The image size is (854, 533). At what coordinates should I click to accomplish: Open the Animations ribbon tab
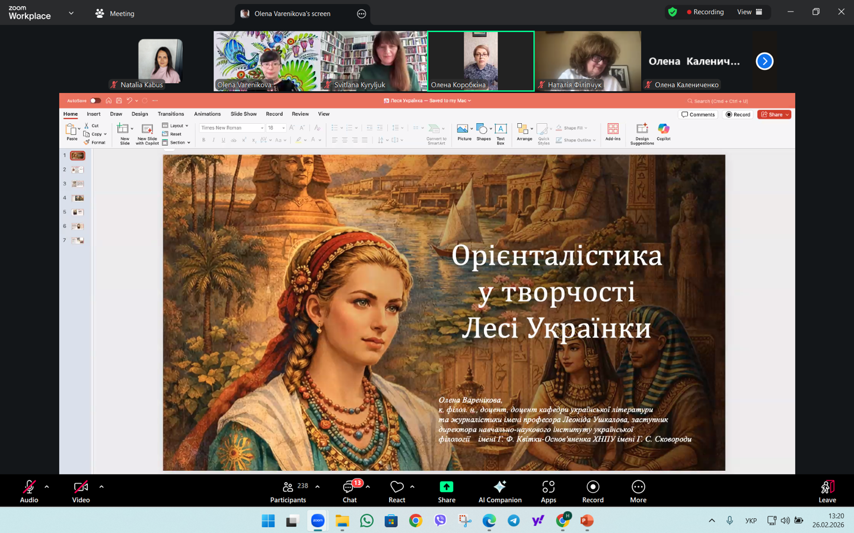[207, 114]
